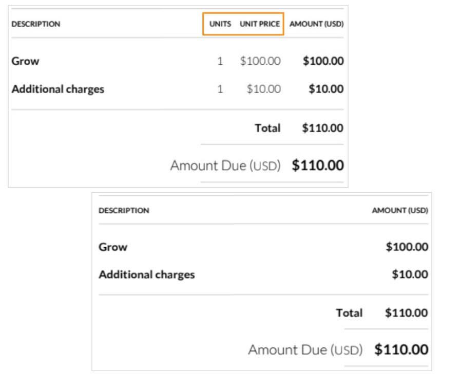Click the Total label in upper invoice

click(267, 128)
